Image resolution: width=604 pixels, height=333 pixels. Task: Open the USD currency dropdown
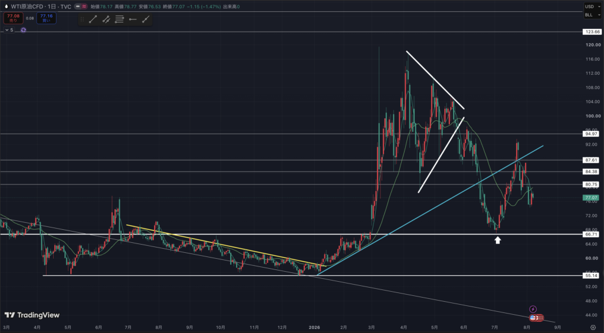[x=592, y=6]
